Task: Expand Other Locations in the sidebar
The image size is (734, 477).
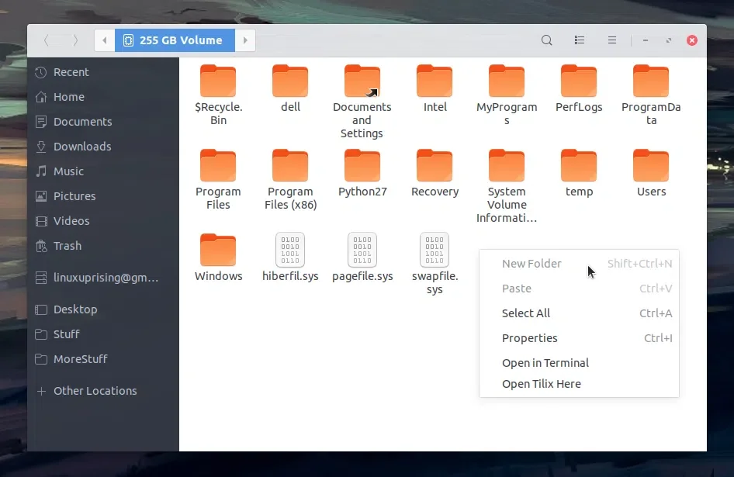Action: pos(95,391)
